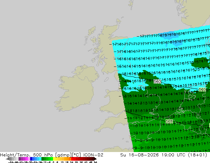Screen dimensions: 210x163
Task: Click the '[°C]' unit label
Action: pyautogui.click(x=77, y=155)
